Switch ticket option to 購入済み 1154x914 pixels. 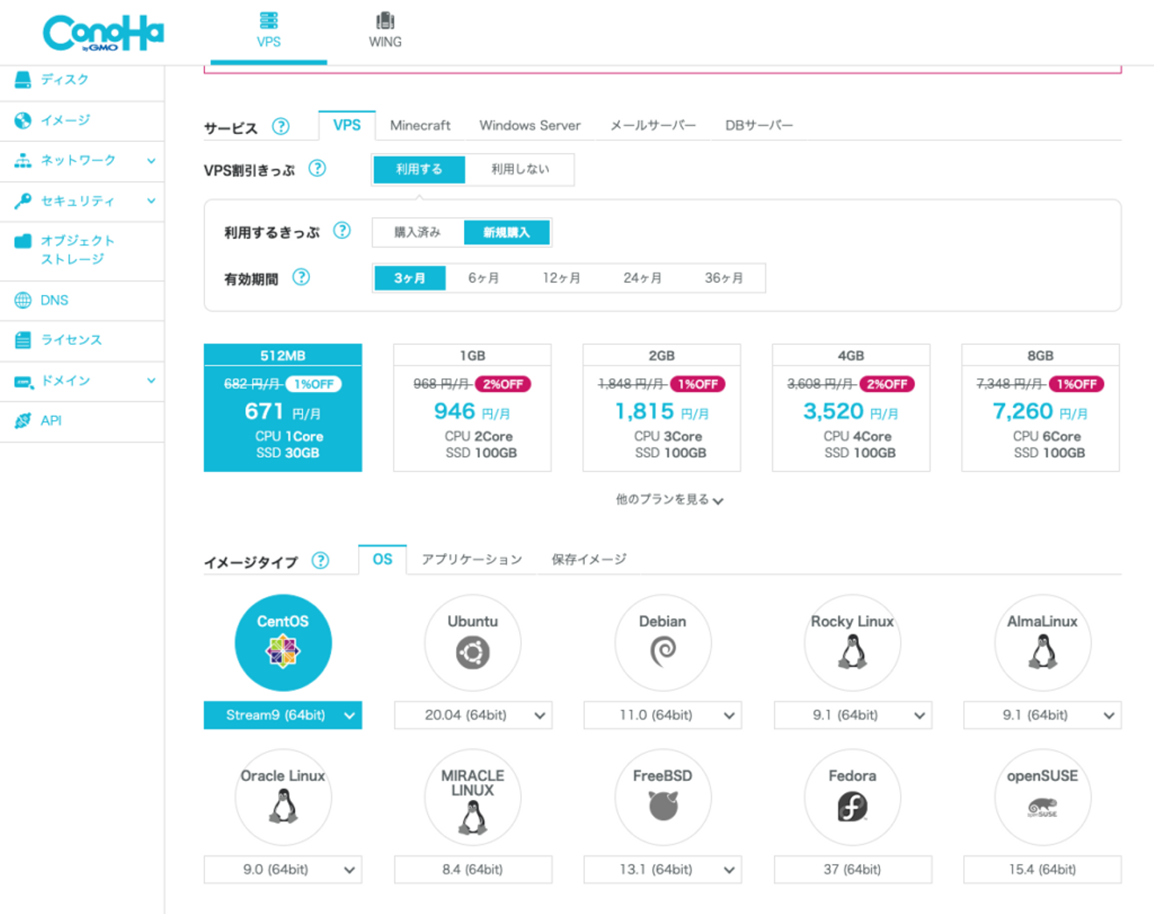point(418,233)
